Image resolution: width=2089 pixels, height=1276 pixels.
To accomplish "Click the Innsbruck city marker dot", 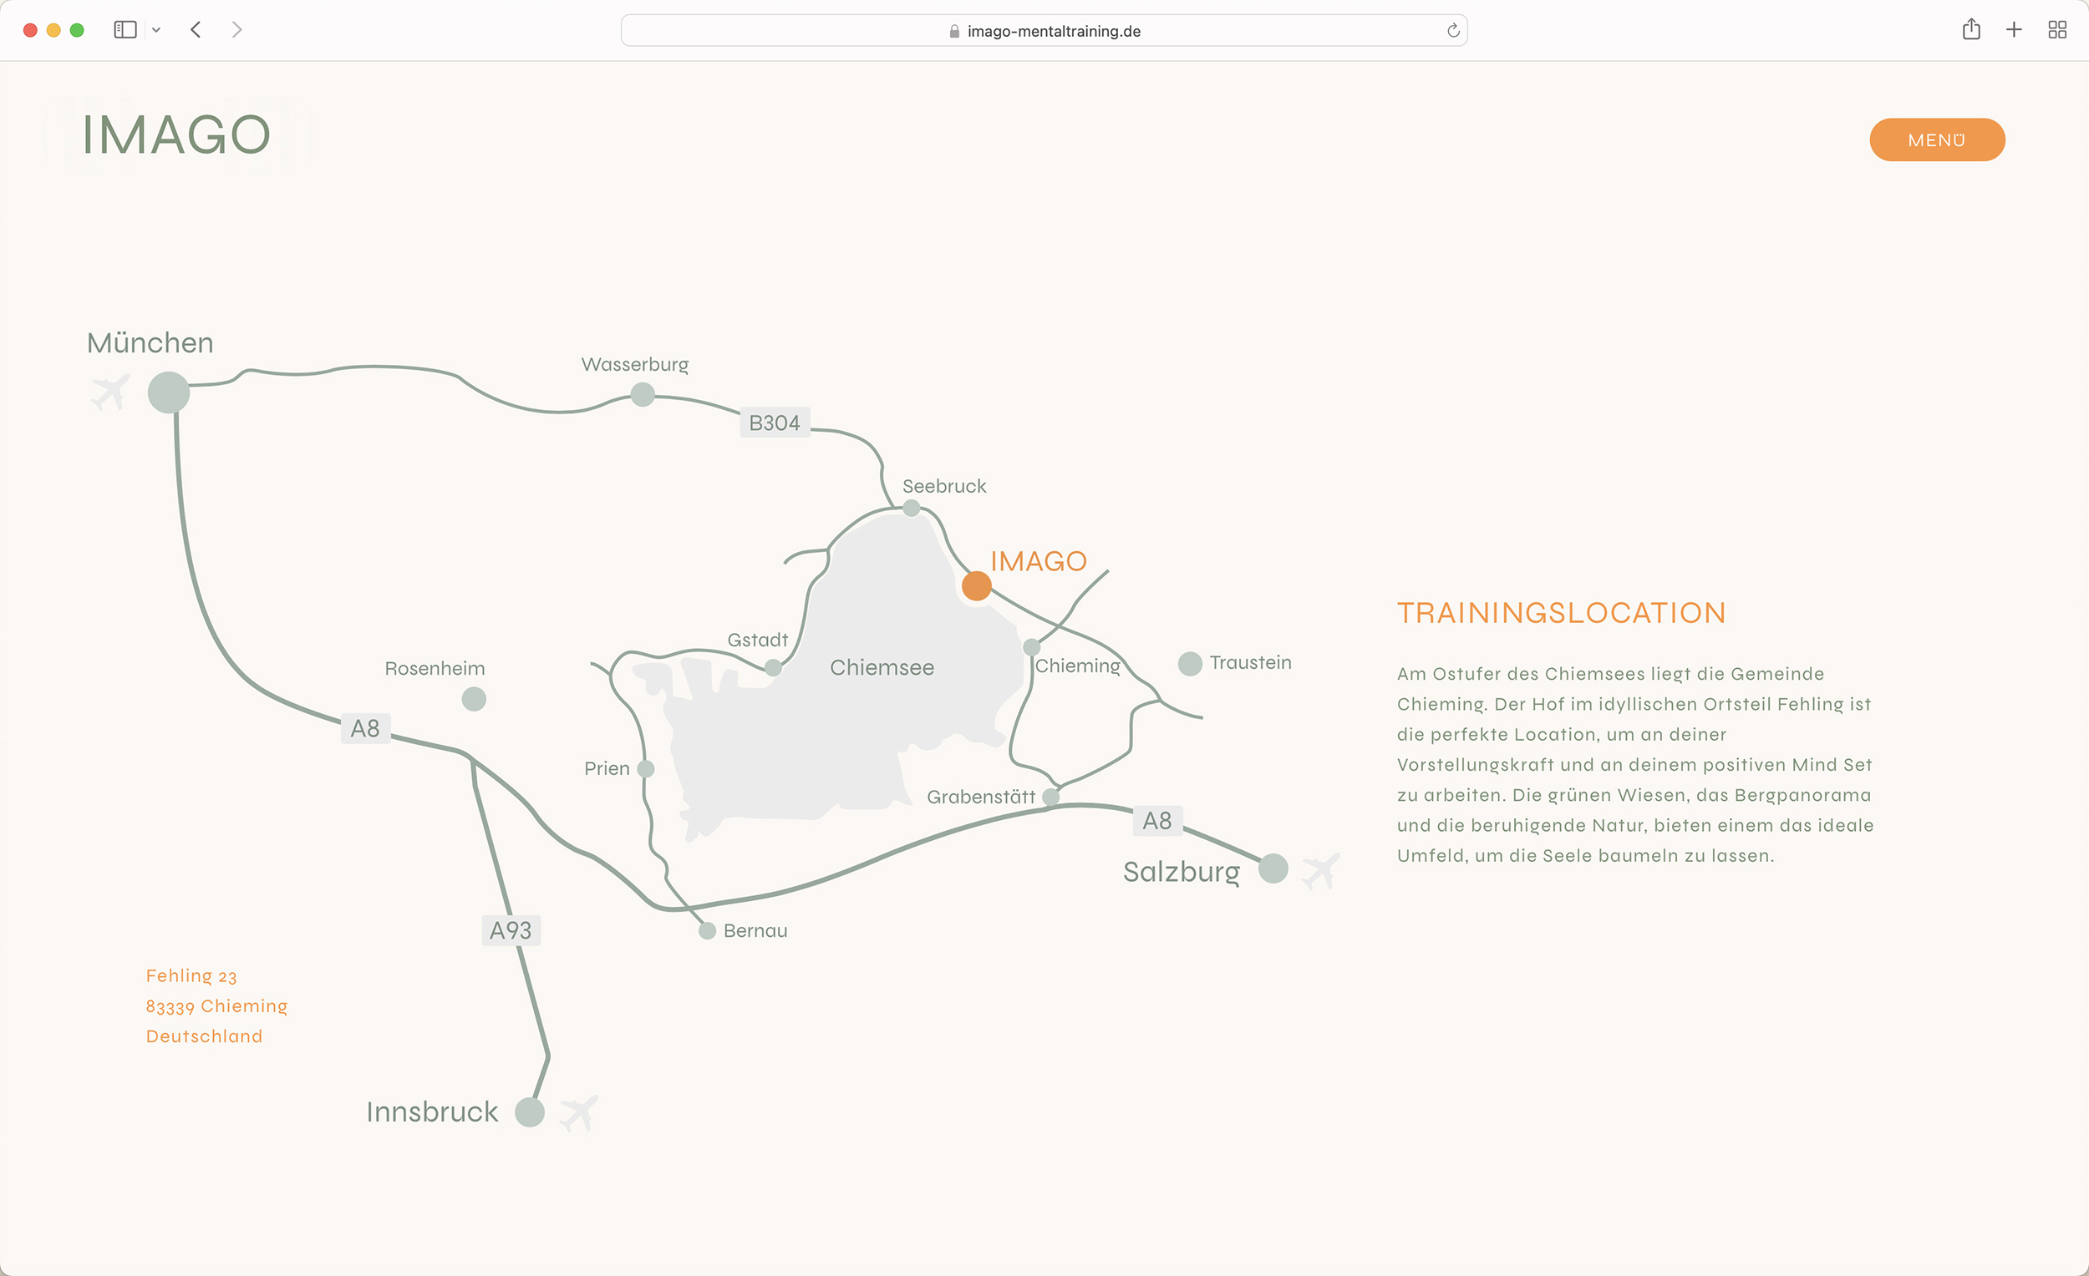I will pos(530,1111).
